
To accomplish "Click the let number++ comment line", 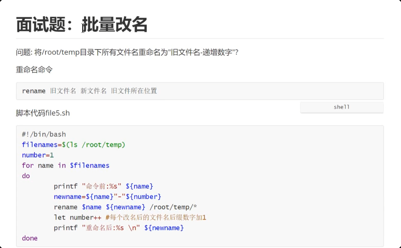I will 130,218.
